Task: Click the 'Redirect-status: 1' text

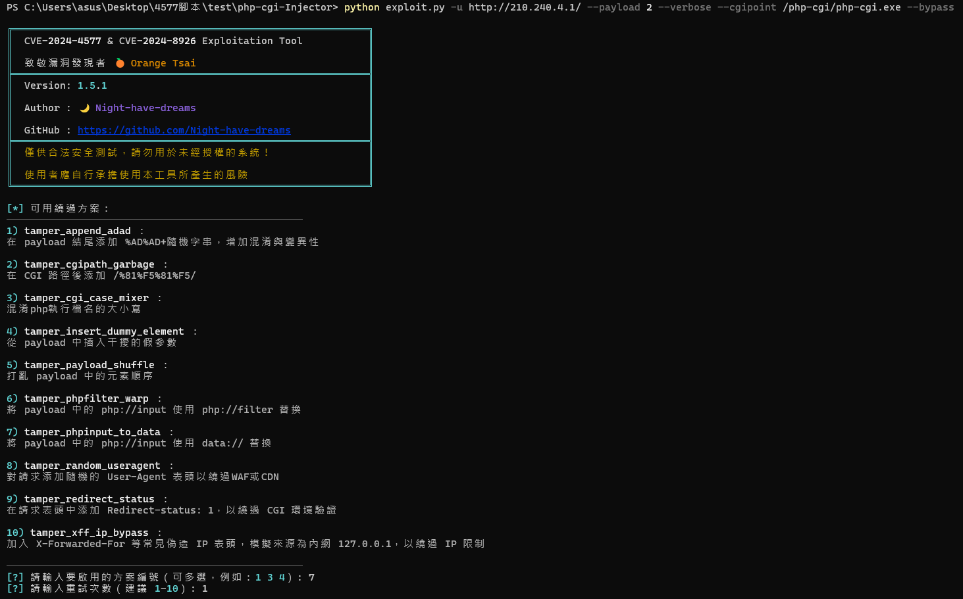Action: click(x=161, y=510)
